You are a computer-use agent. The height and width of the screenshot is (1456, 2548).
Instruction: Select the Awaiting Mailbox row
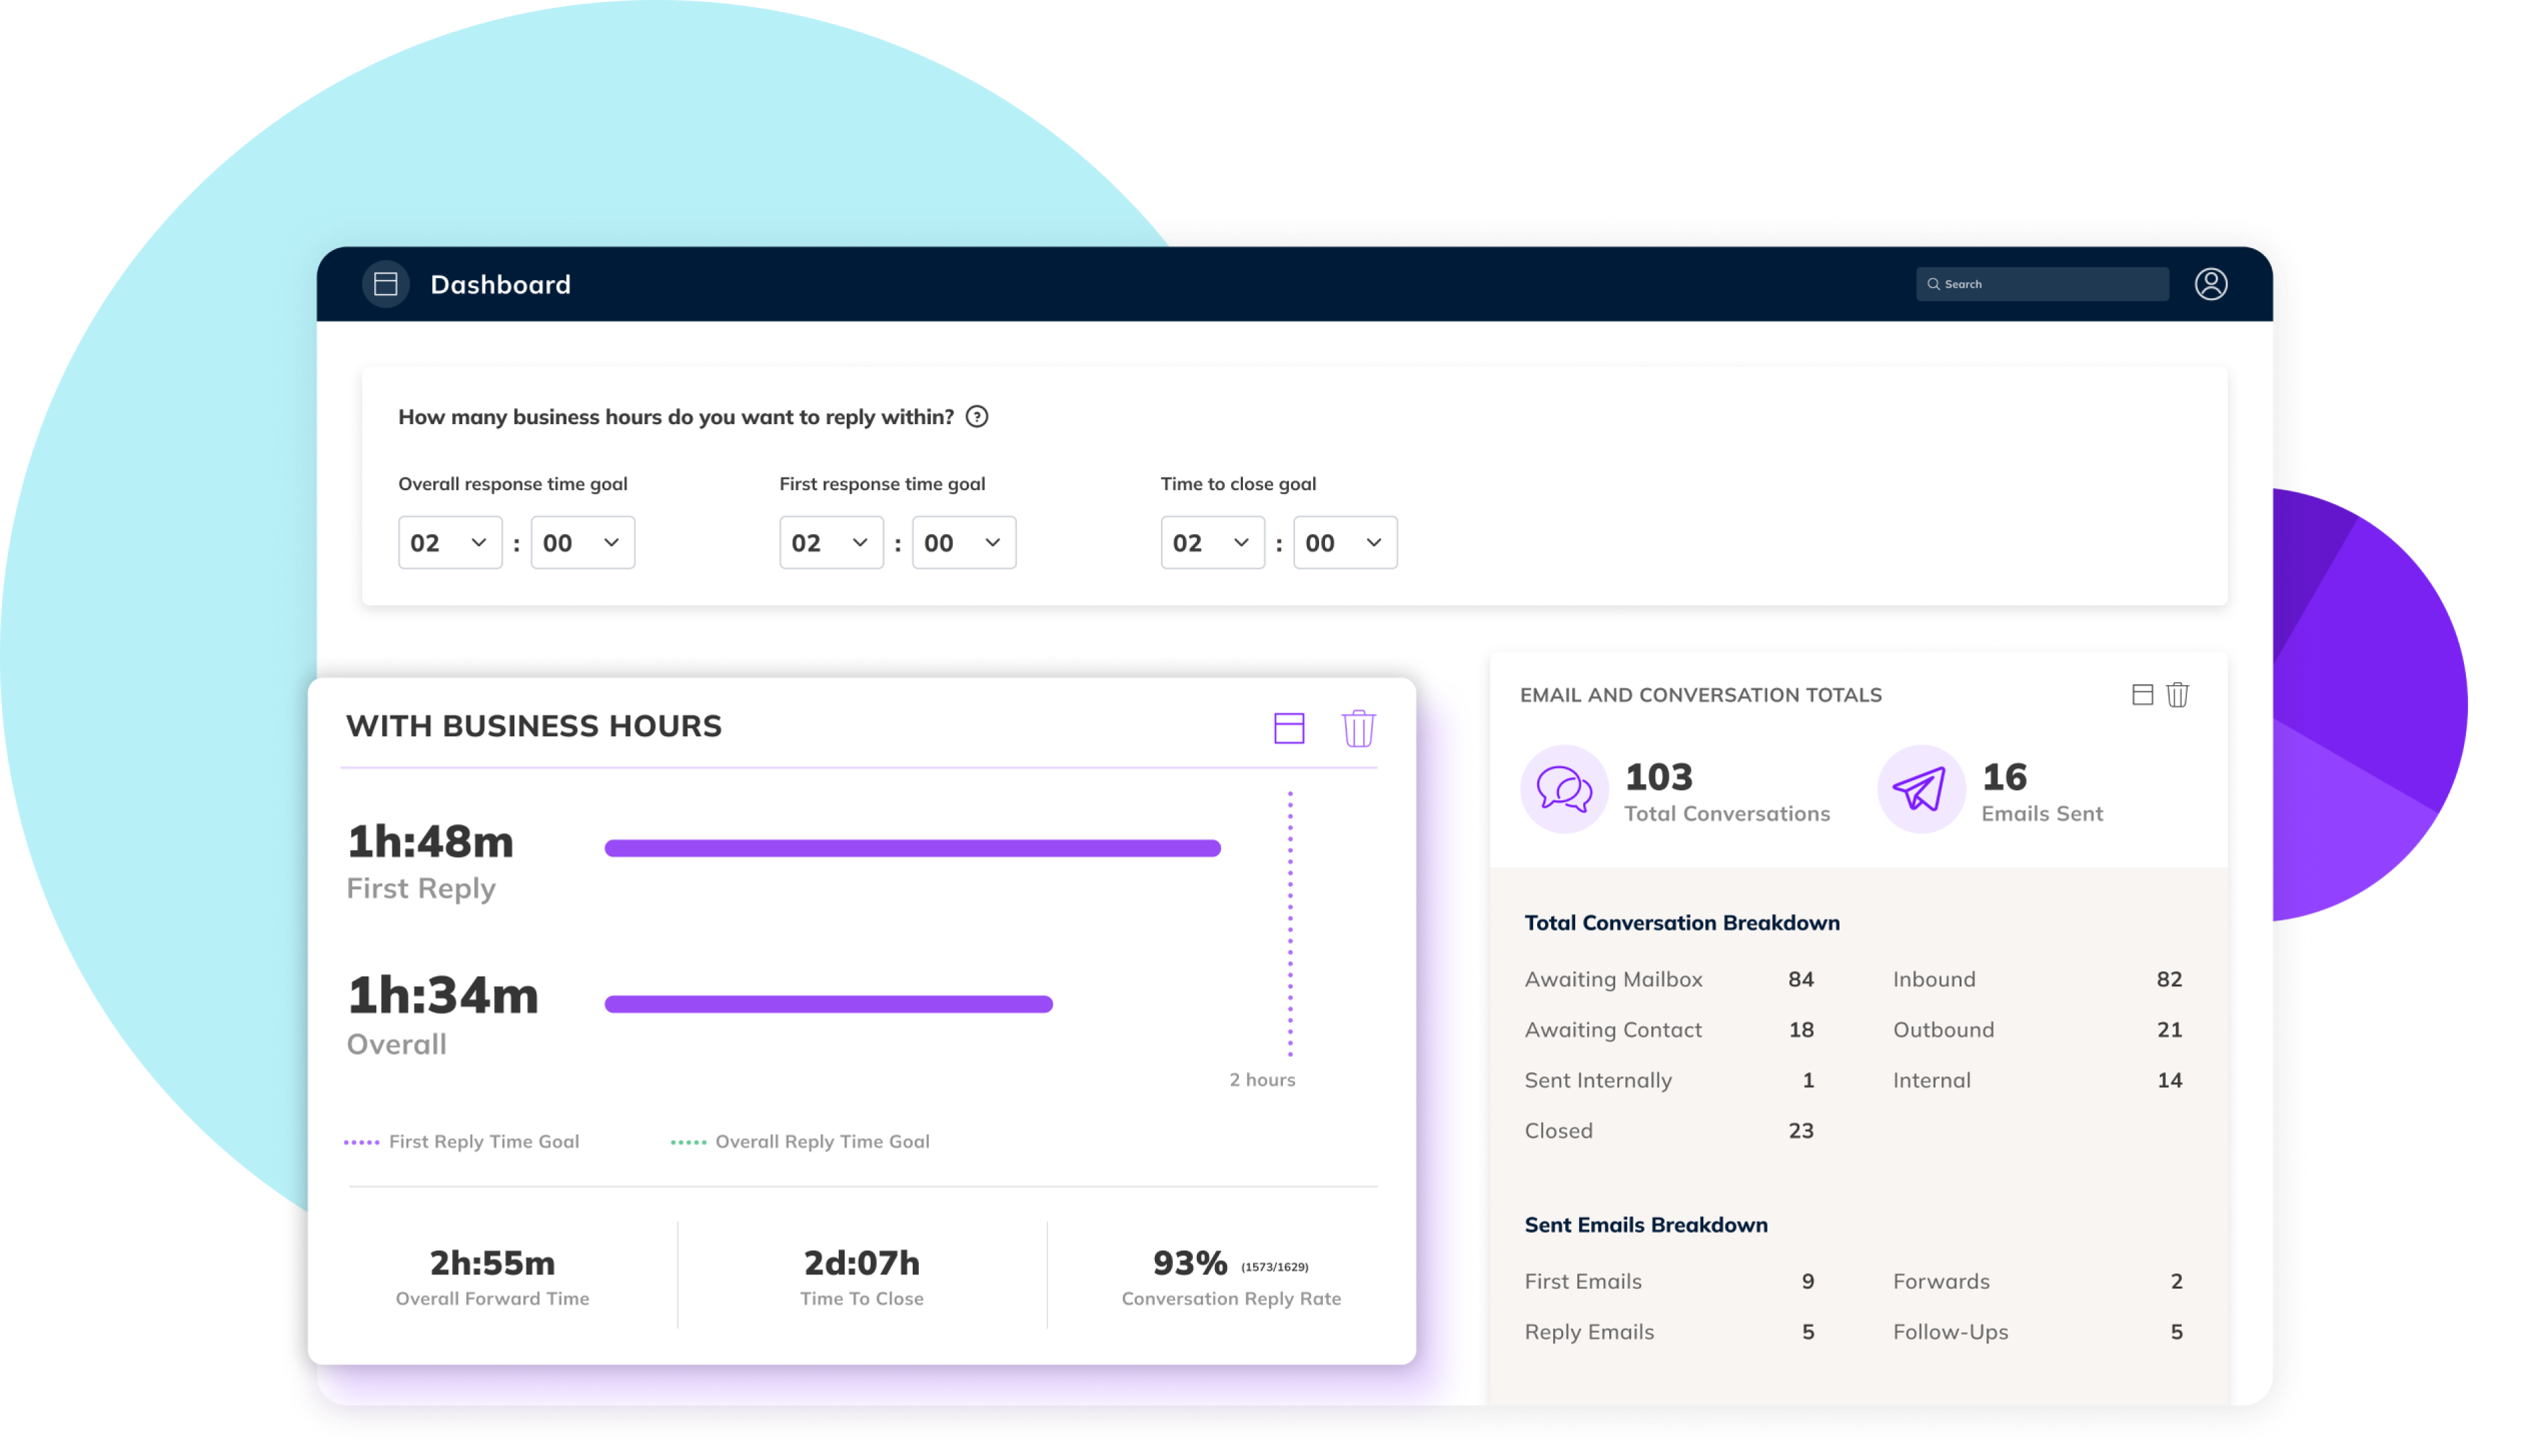pyautogui.click(x=1670, y=980)
